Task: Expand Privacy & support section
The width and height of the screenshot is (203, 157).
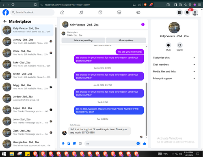Action: pos(174,78)
